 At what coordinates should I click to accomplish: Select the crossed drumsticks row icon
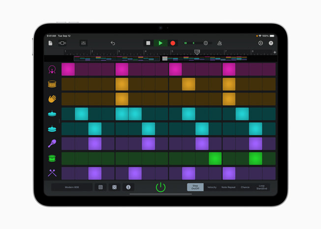52,173
